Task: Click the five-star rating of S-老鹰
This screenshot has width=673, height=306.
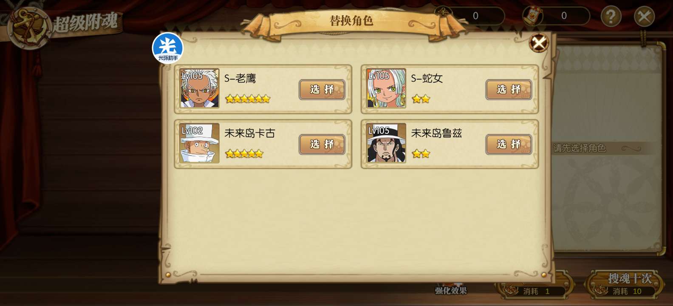Action: click(248, 99)
